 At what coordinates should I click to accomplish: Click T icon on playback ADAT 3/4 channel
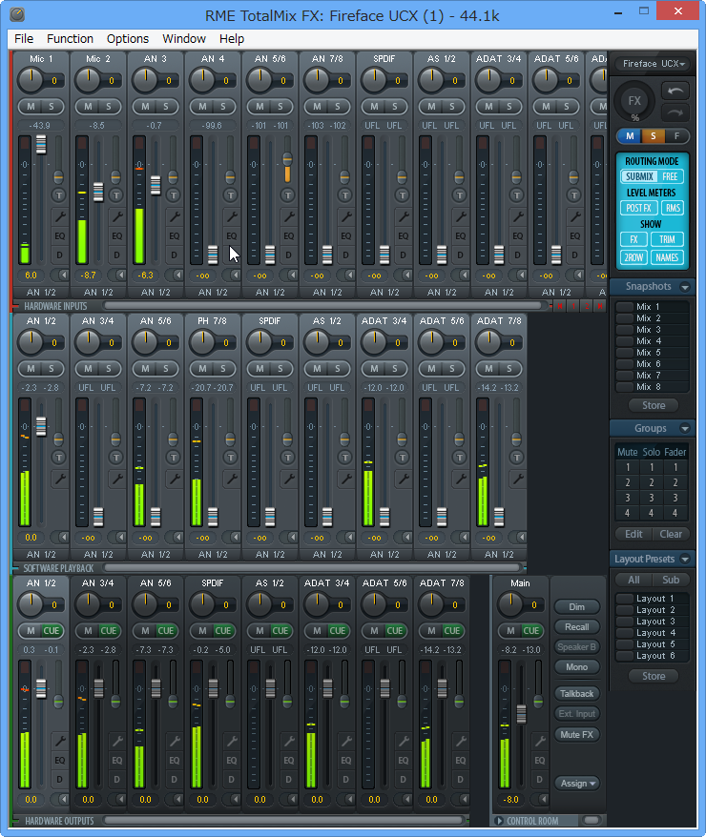pos(402,458)
